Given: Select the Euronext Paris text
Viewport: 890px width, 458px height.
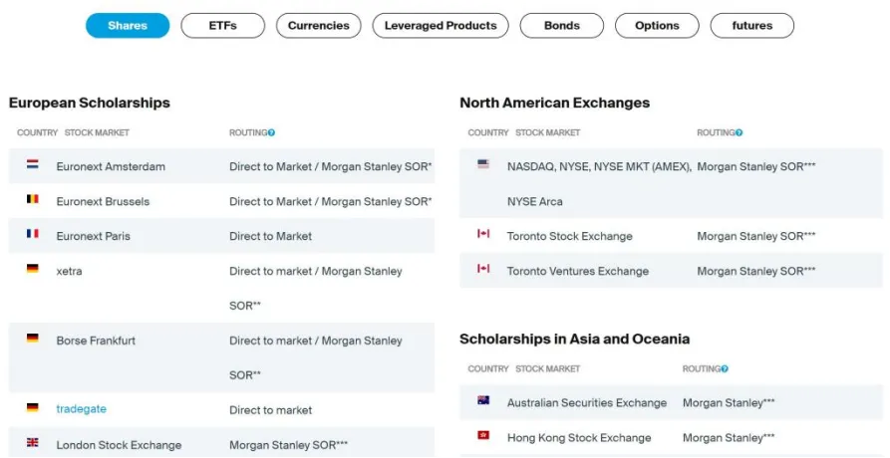Looking at the screenshot, I should [x=93, y=236].
